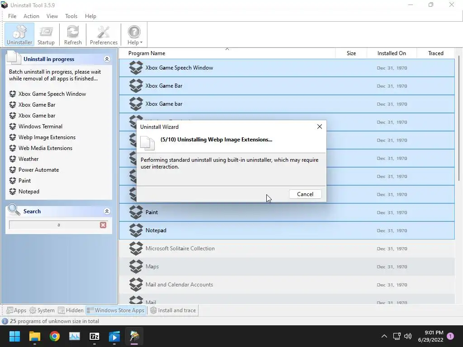Open the volume control in system tray

point(408,336)
